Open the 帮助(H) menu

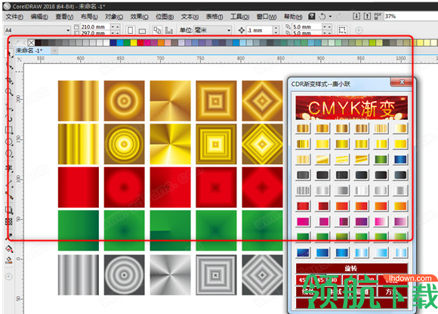293,17
